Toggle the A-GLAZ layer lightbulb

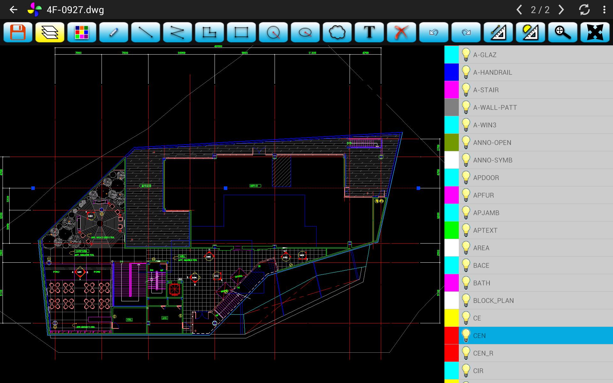(466, 55)
